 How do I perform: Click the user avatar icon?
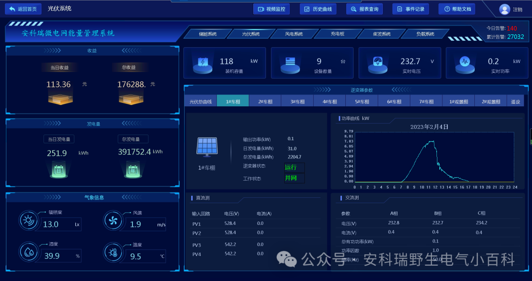(504, 9)
